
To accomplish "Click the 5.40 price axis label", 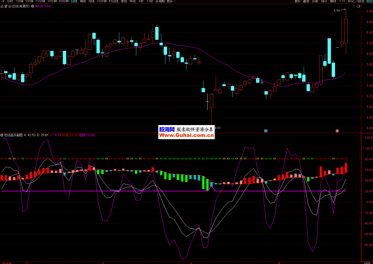I will tap(369, 86).
